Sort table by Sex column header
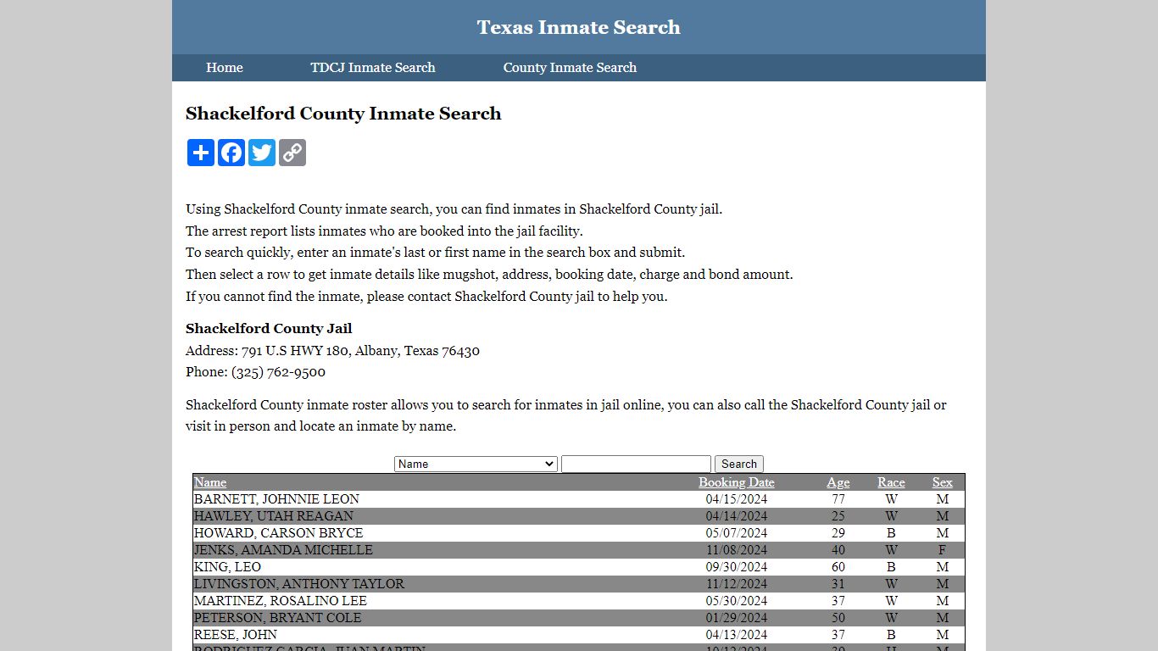 (943, 482)
